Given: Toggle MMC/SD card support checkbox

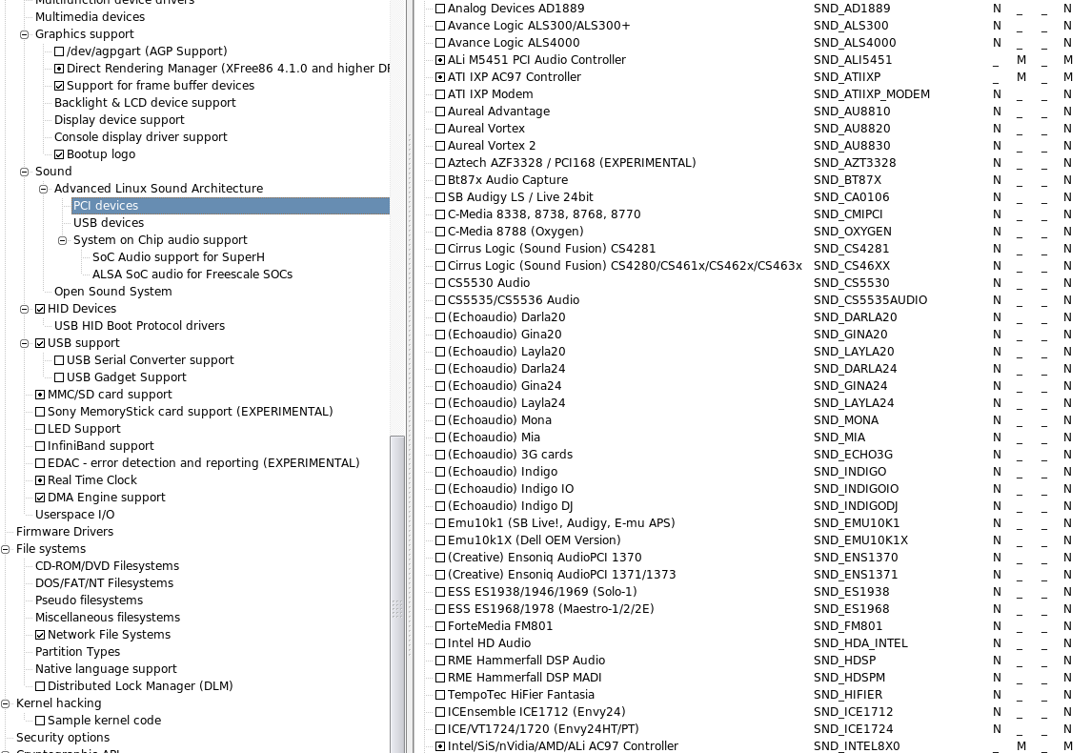Looking at the screenshot, I should tap(40, 395).
